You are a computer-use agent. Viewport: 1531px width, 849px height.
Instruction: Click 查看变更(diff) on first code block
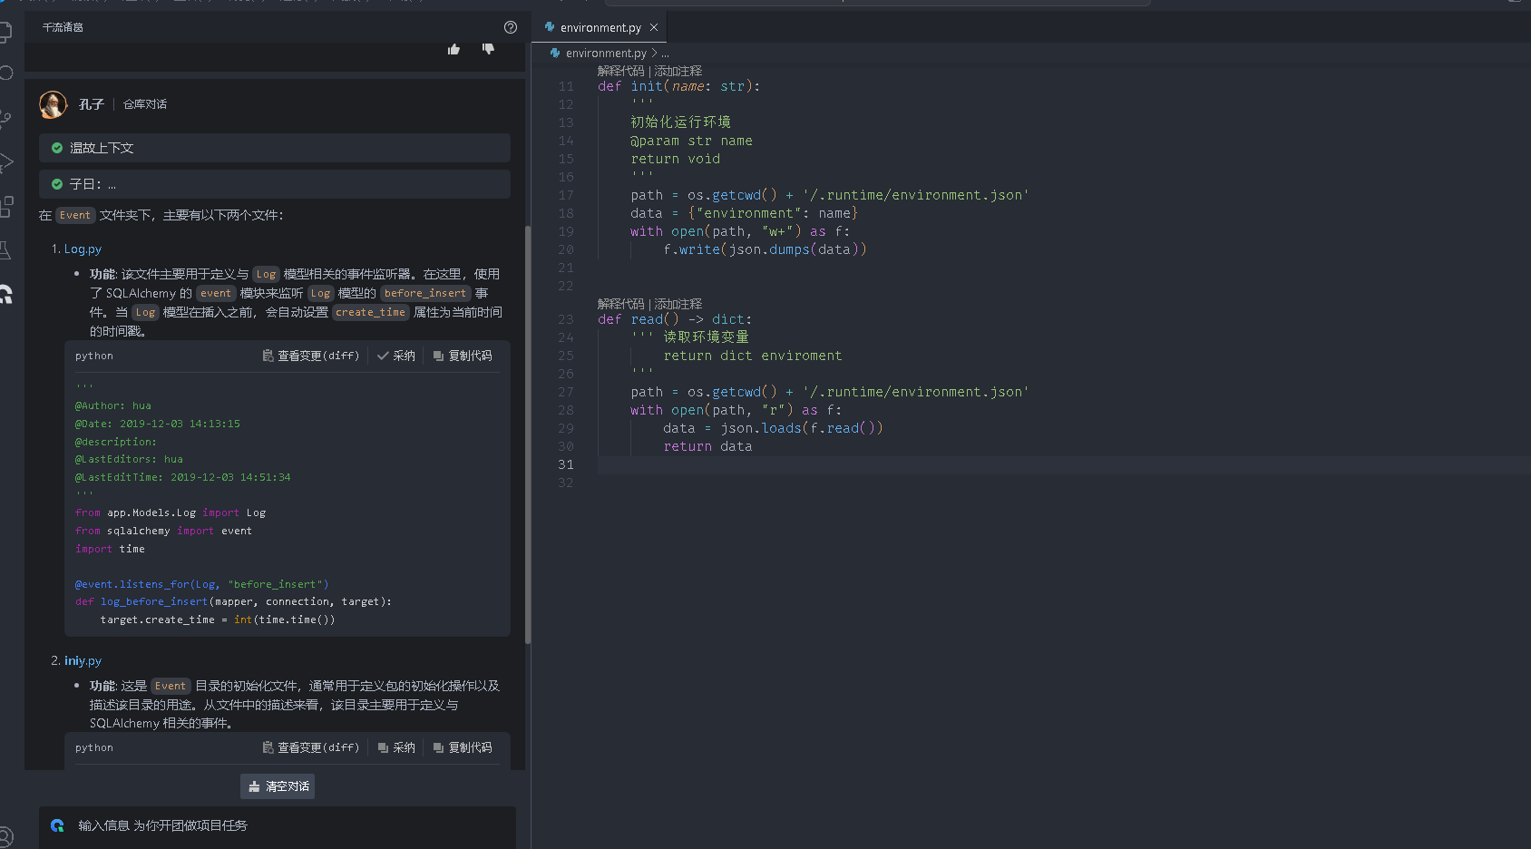coord(311,356)
